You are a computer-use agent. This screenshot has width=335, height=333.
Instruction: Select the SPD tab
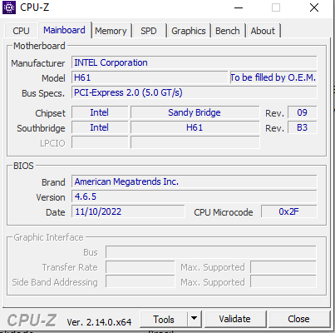149,31
